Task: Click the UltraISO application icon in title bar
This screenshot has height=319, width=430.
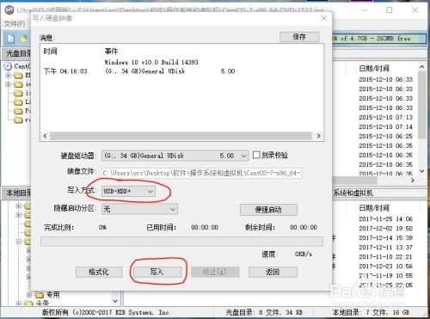Action: [x=9, y=10]
